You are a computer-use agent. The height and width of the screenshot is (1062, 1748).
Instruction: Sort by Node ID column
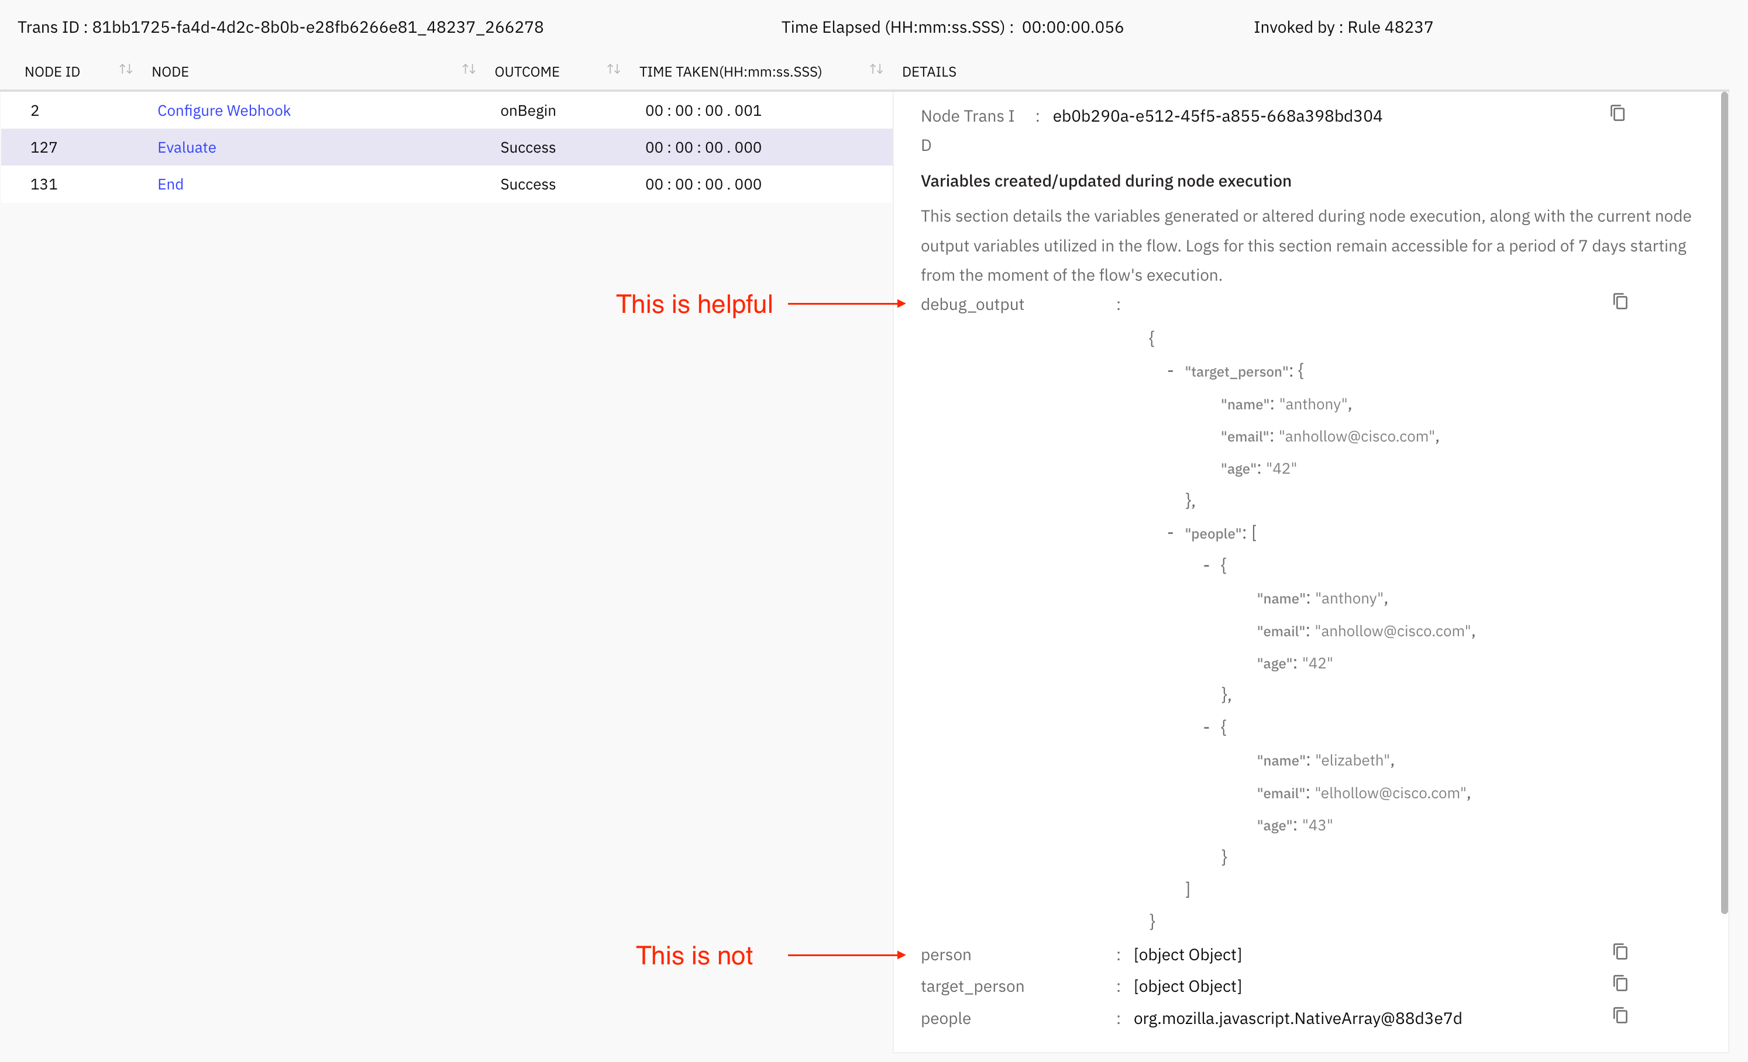(x=126, y=70)
